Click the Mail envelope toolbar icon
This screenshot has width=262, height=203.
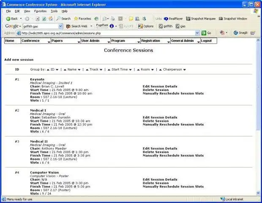point(105,19)
